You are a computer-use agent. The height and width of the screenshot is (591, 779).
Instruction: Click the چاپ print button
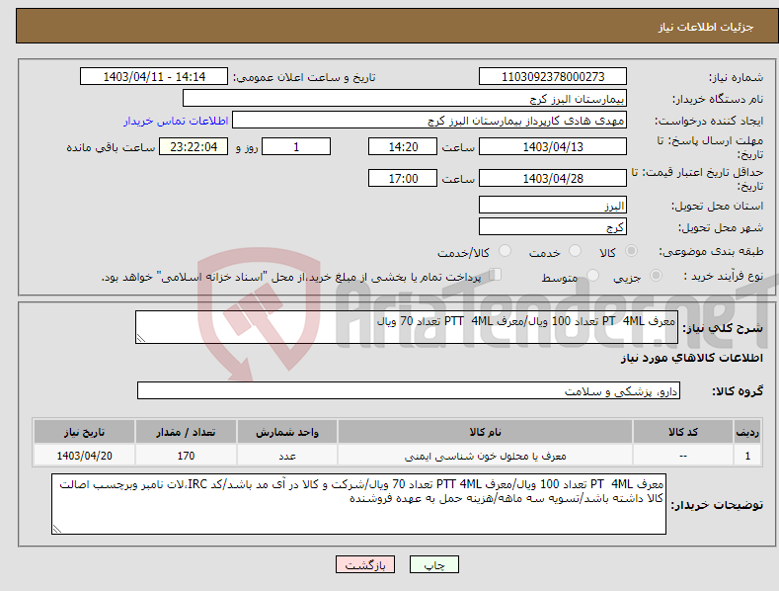[x=433, y=564]
